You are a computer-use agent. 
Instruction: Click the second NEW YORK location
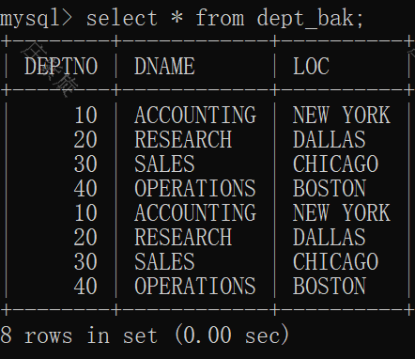click(342, 212)
